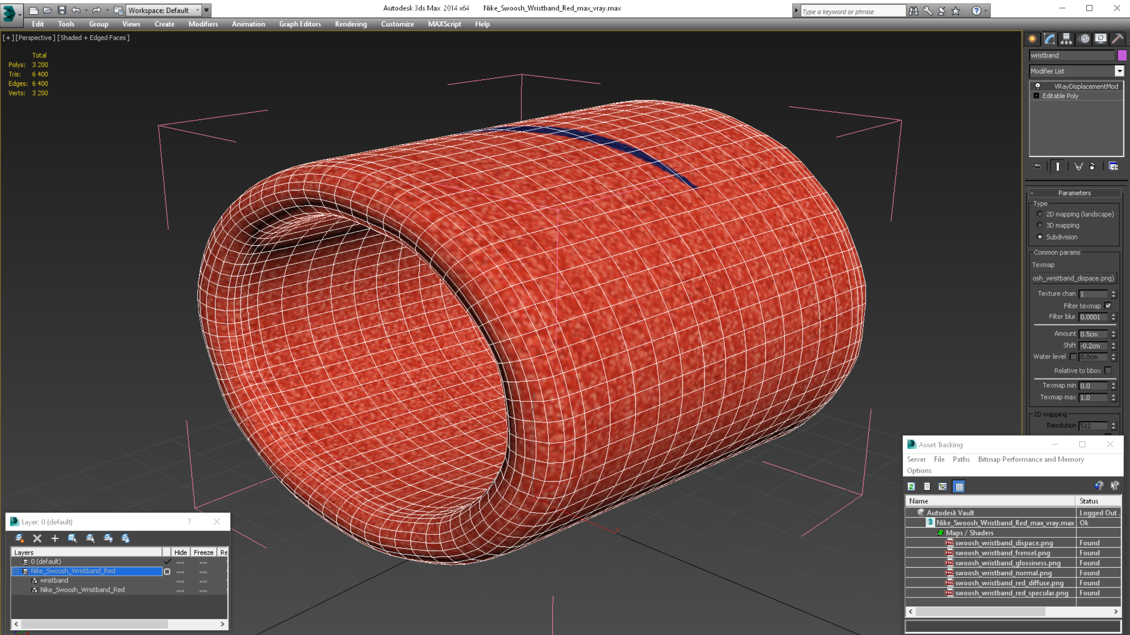Screen dimensions: 1130x635
Task: Open the Rendering menu
Action: (350, 24)
